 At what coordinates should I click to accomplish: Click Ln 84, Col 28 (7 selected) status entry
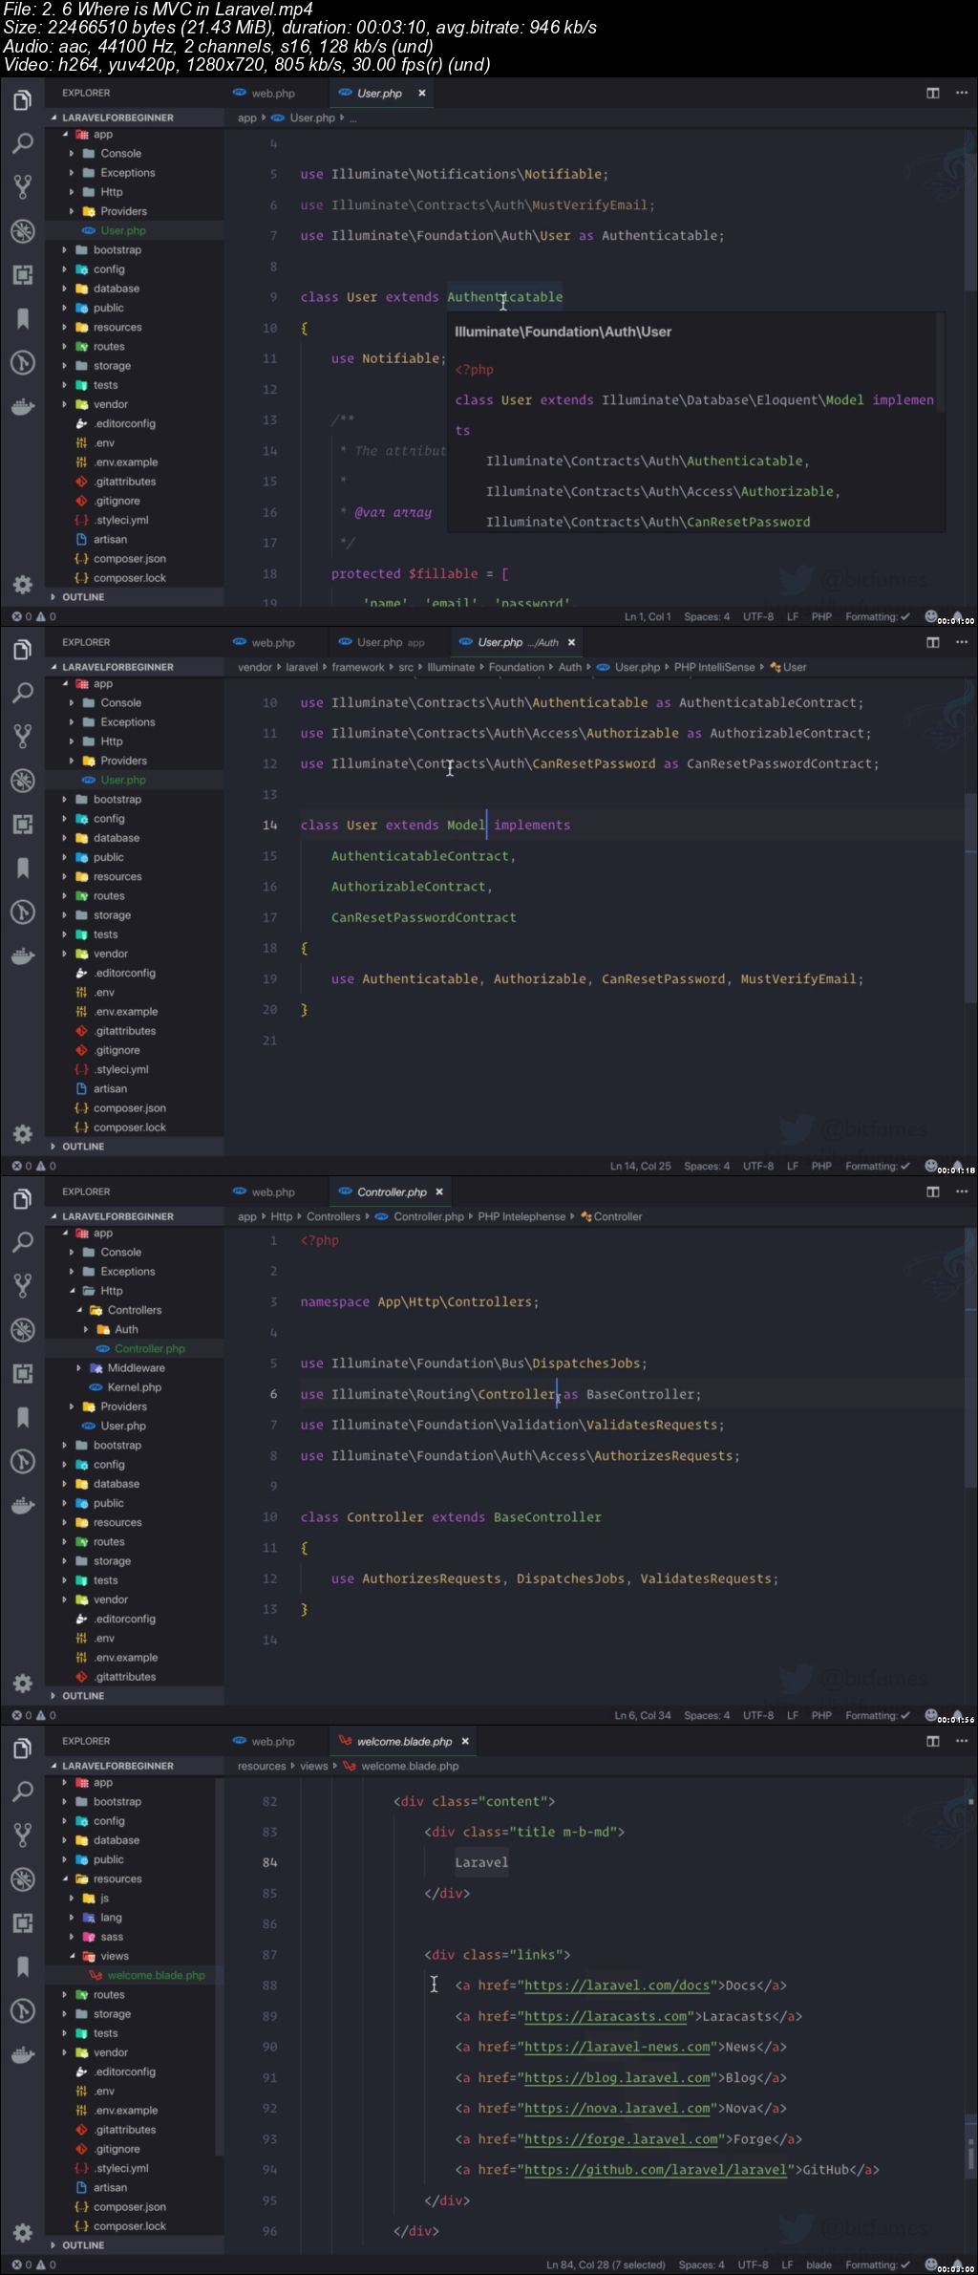[x=606, y=2264]
